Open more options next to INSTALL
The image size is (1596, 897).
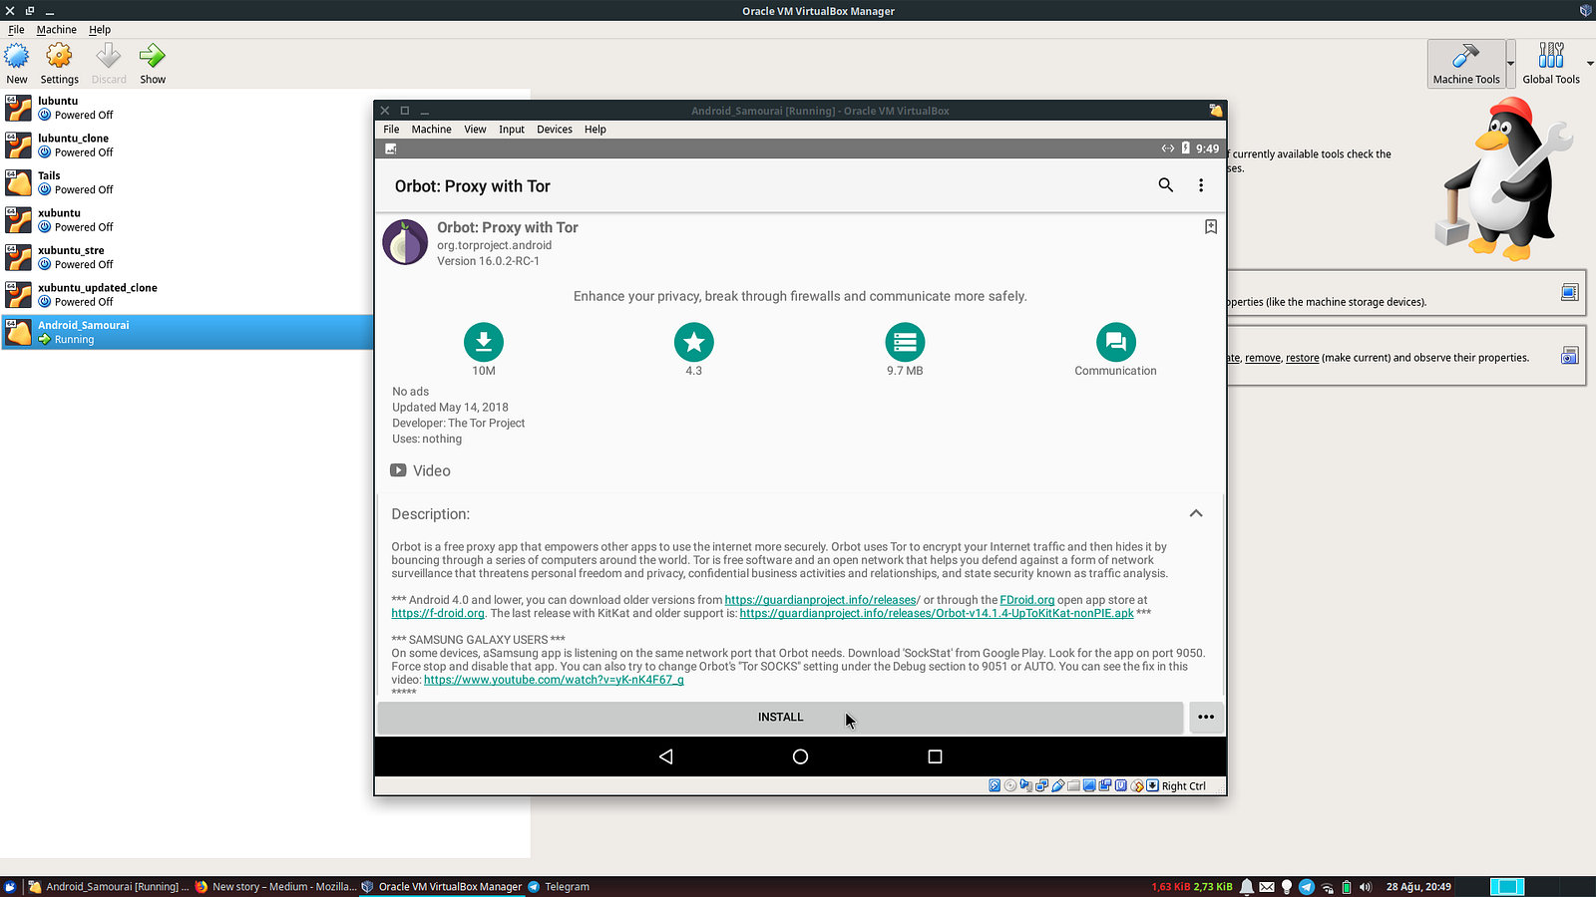click(x=1206, y=717)
